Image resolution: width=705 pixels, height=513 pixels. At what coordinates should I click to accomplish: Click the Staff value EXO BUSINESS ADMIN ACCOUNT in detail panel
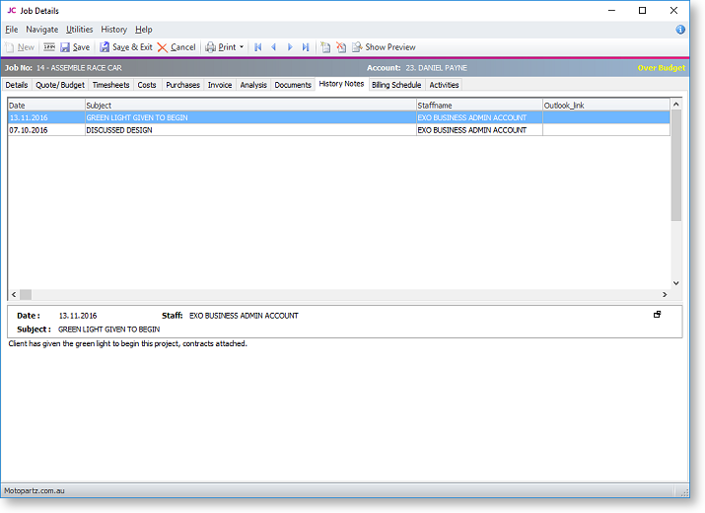[x=244, y=316]
